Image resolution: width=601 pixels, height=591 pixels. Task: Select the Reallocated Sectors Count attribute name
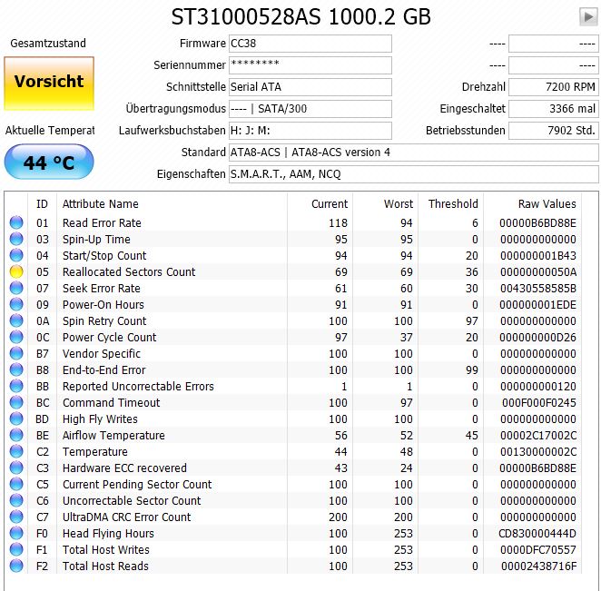click(x=129, y=271)
